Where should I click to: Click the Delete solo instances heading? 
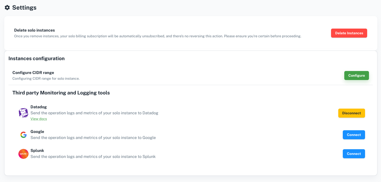pos(34,30)
